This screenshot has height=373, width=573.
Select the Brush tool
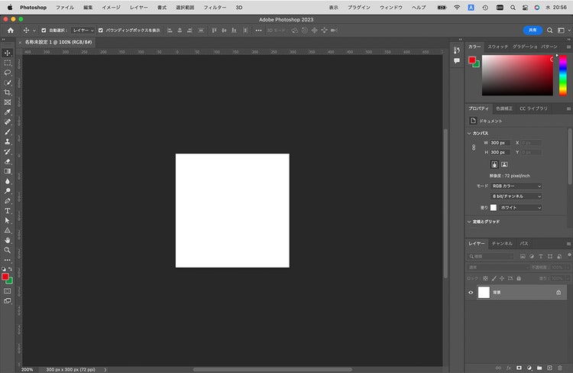click(x=8, y=132)
